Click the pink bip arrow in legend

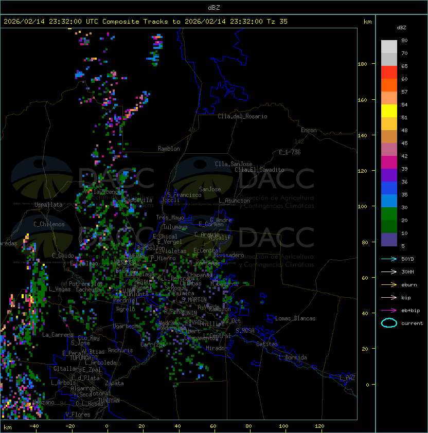pos(389,297)
